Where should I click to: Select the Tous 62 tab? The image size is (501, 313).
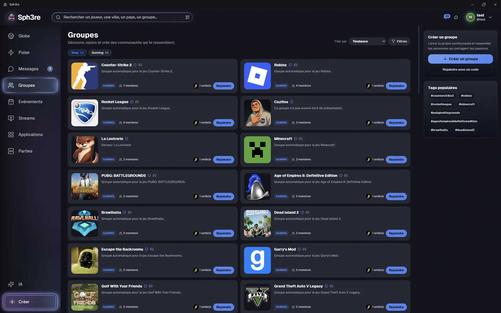[77, 53]
